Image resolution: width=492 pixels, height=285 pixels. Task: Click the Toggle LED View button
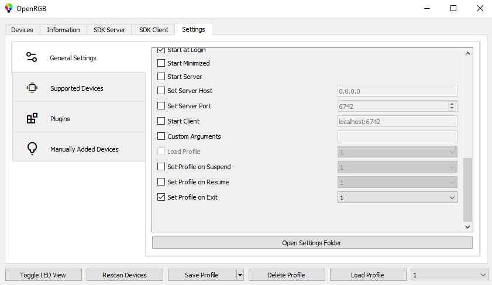pos(43,275)
